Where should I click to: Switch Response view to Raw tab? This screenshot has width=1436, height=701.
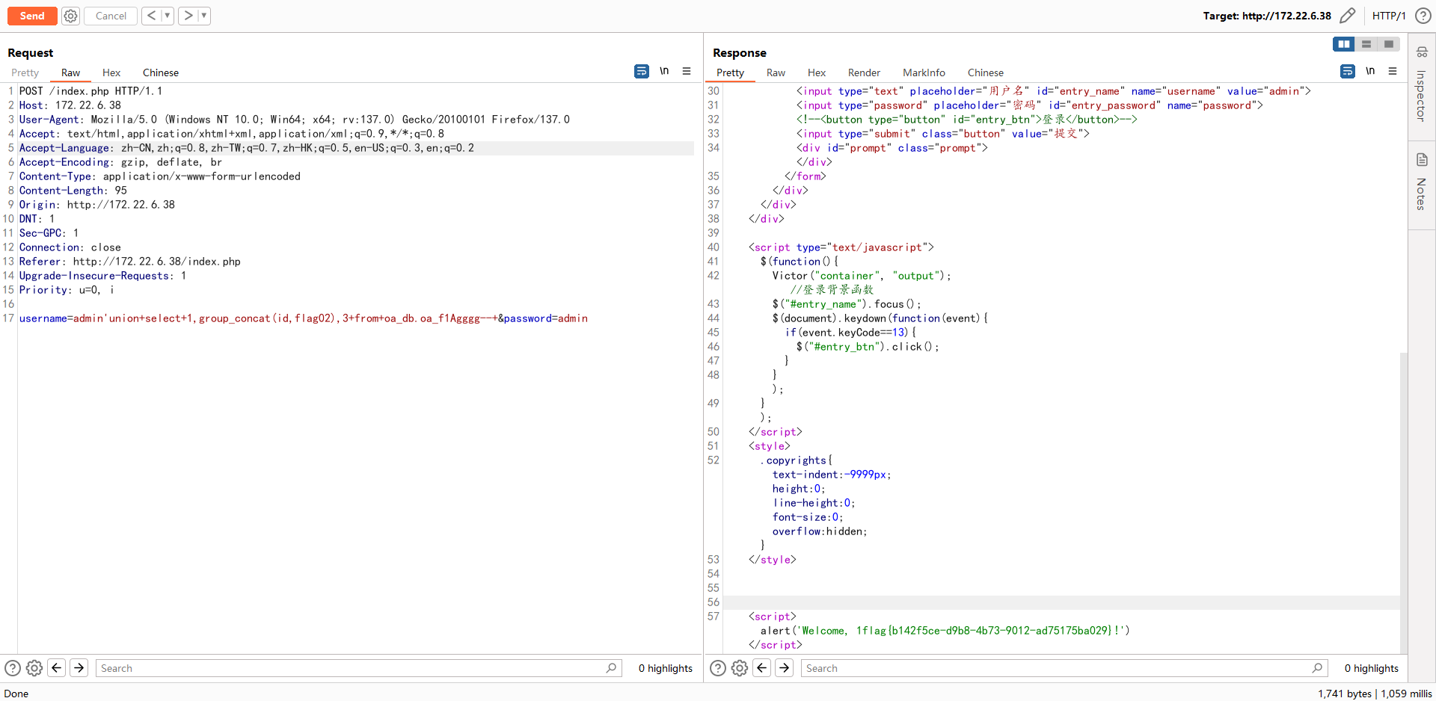pos(776,72)
